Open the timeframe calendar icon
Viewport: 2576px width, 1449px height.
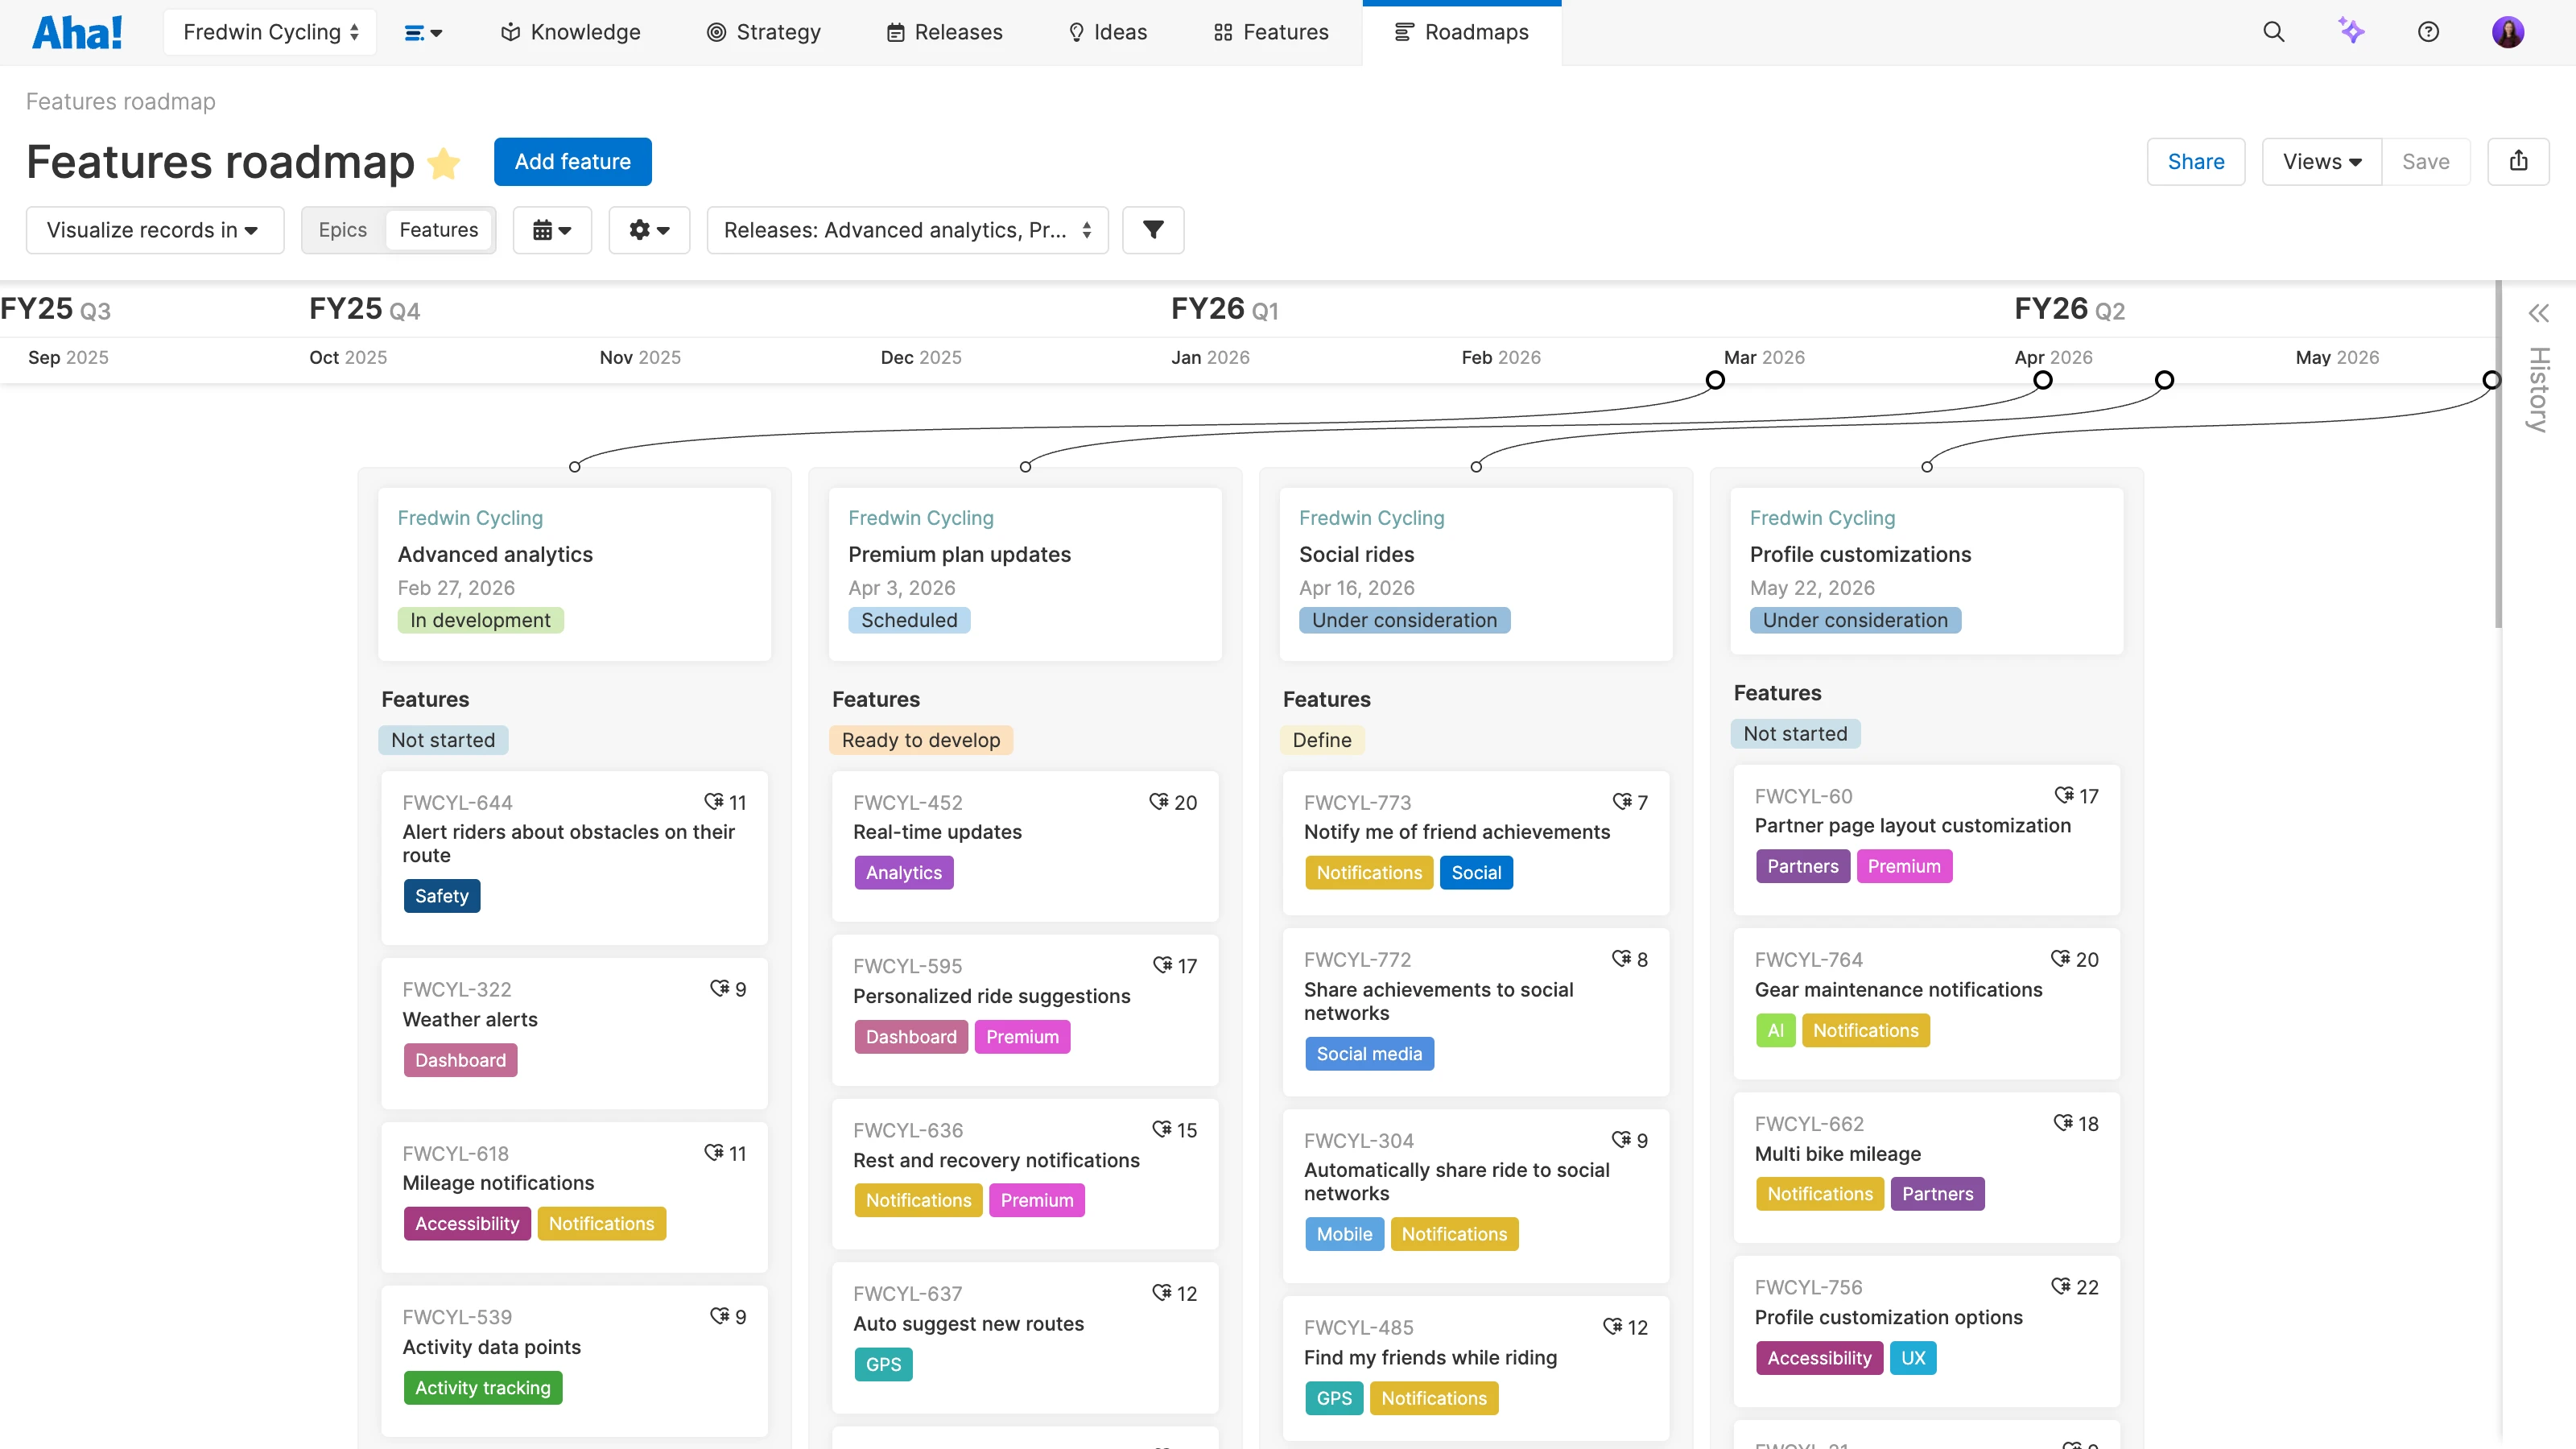pos(552,230)
